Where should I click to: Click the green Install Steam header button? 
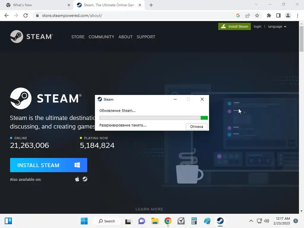[x=235, y=26]
